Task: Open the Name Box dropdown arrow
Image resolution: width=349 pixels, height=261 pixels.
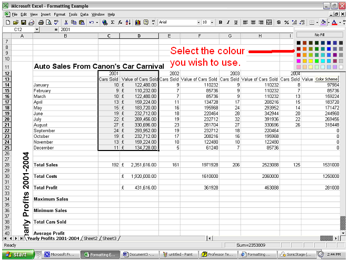Action: (x=37, y=29)
